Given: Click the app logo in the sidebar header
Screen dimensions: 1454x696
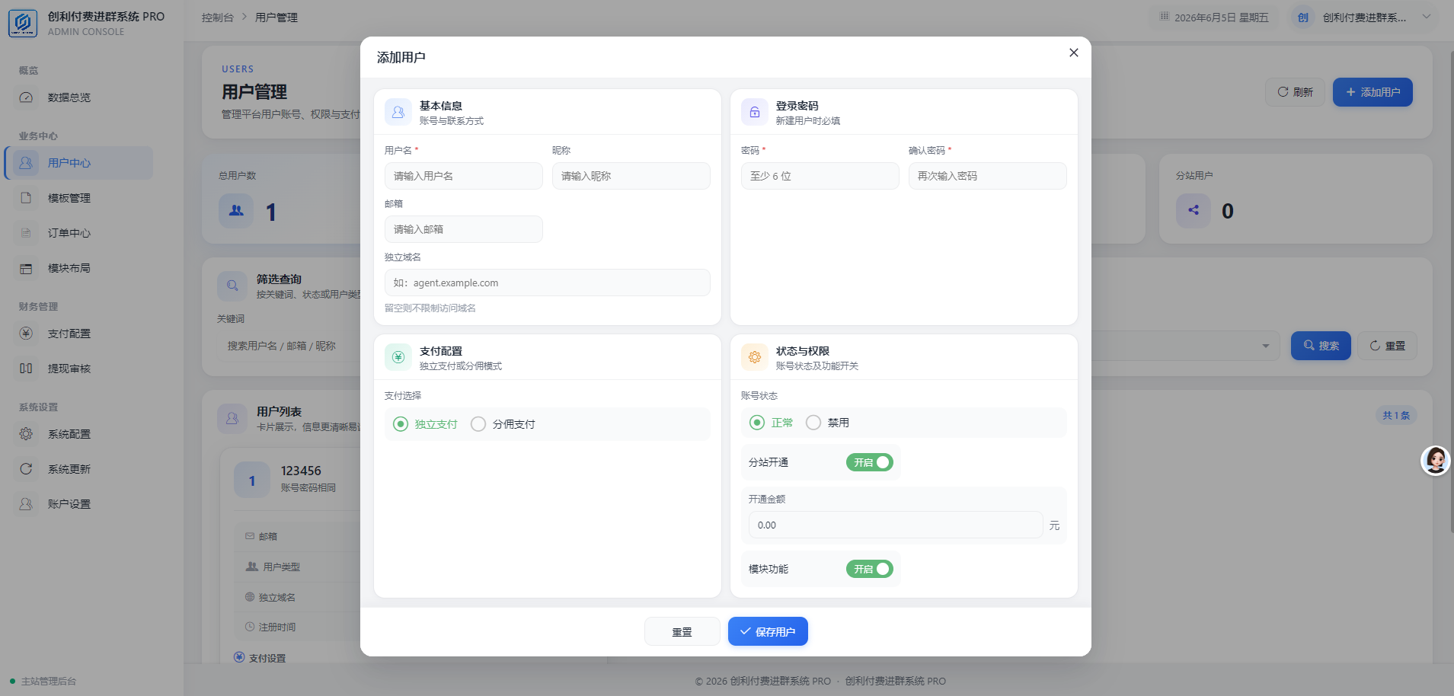Looking at the screenshot, I should coord(23,23).
